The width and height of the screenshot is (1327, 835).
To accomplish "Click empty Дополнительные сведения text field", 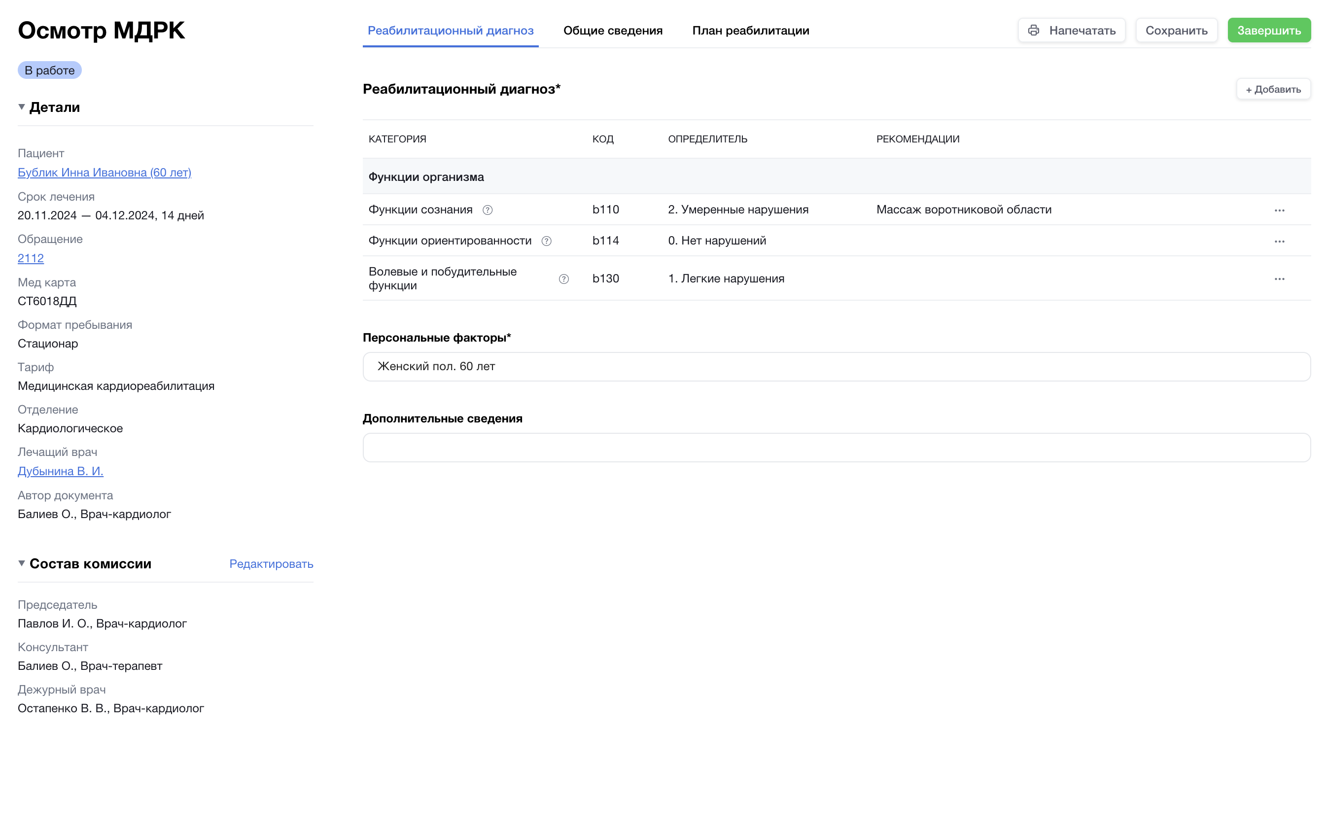I will coord(836,448).
